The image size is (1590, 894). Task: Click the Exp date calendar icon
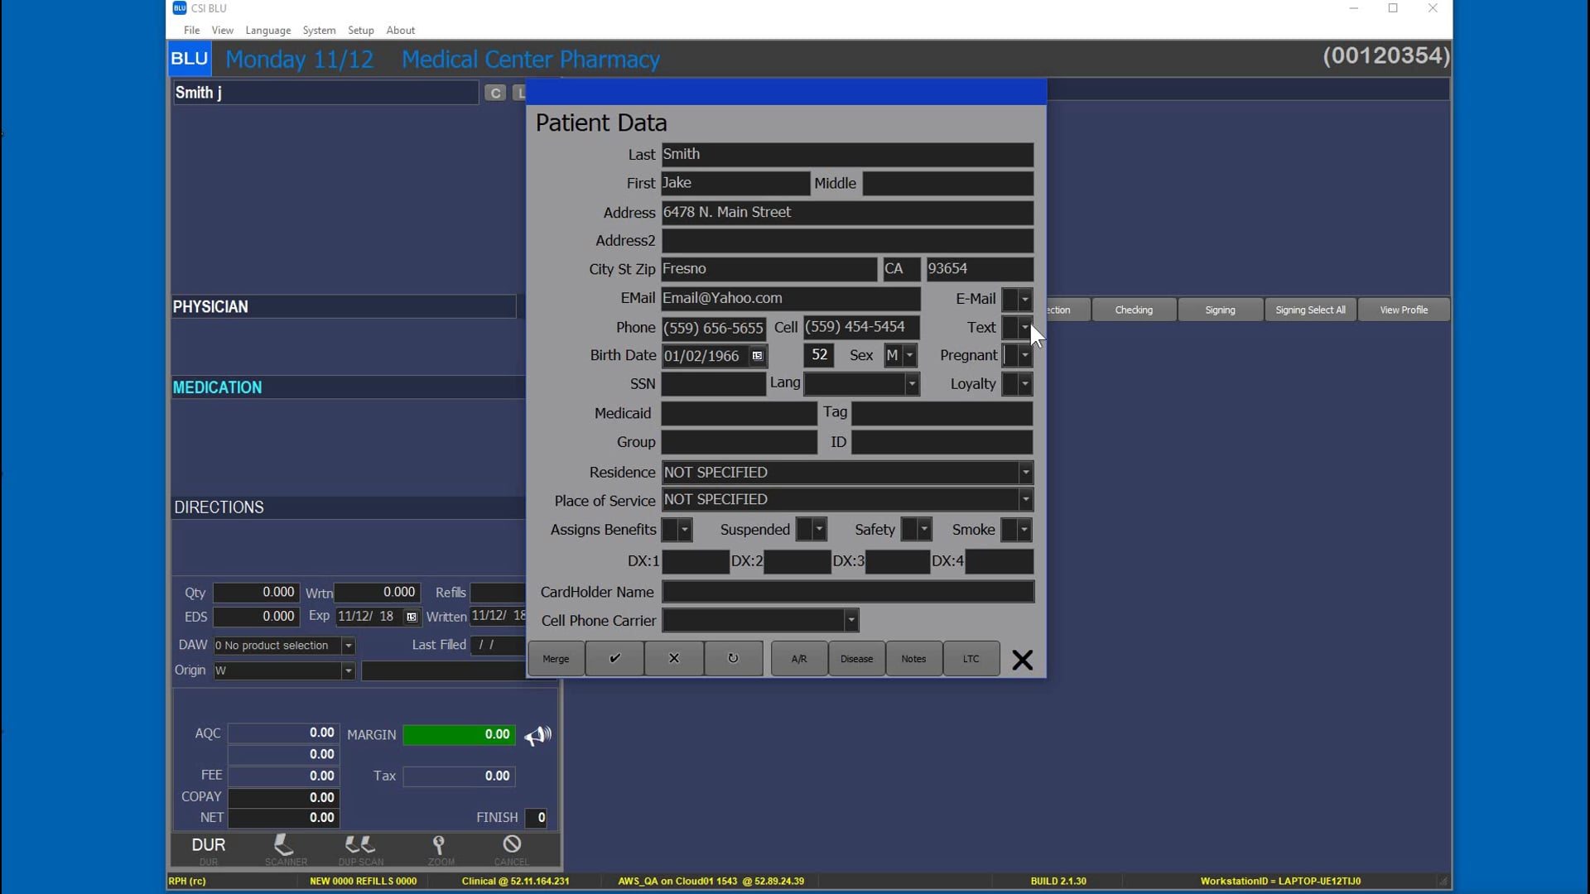pos(412,617)
